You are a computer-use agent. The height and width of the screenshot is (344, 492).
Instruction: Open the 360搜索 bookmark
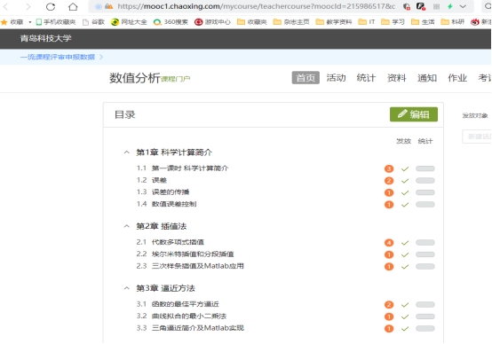(x=171, y=22)
